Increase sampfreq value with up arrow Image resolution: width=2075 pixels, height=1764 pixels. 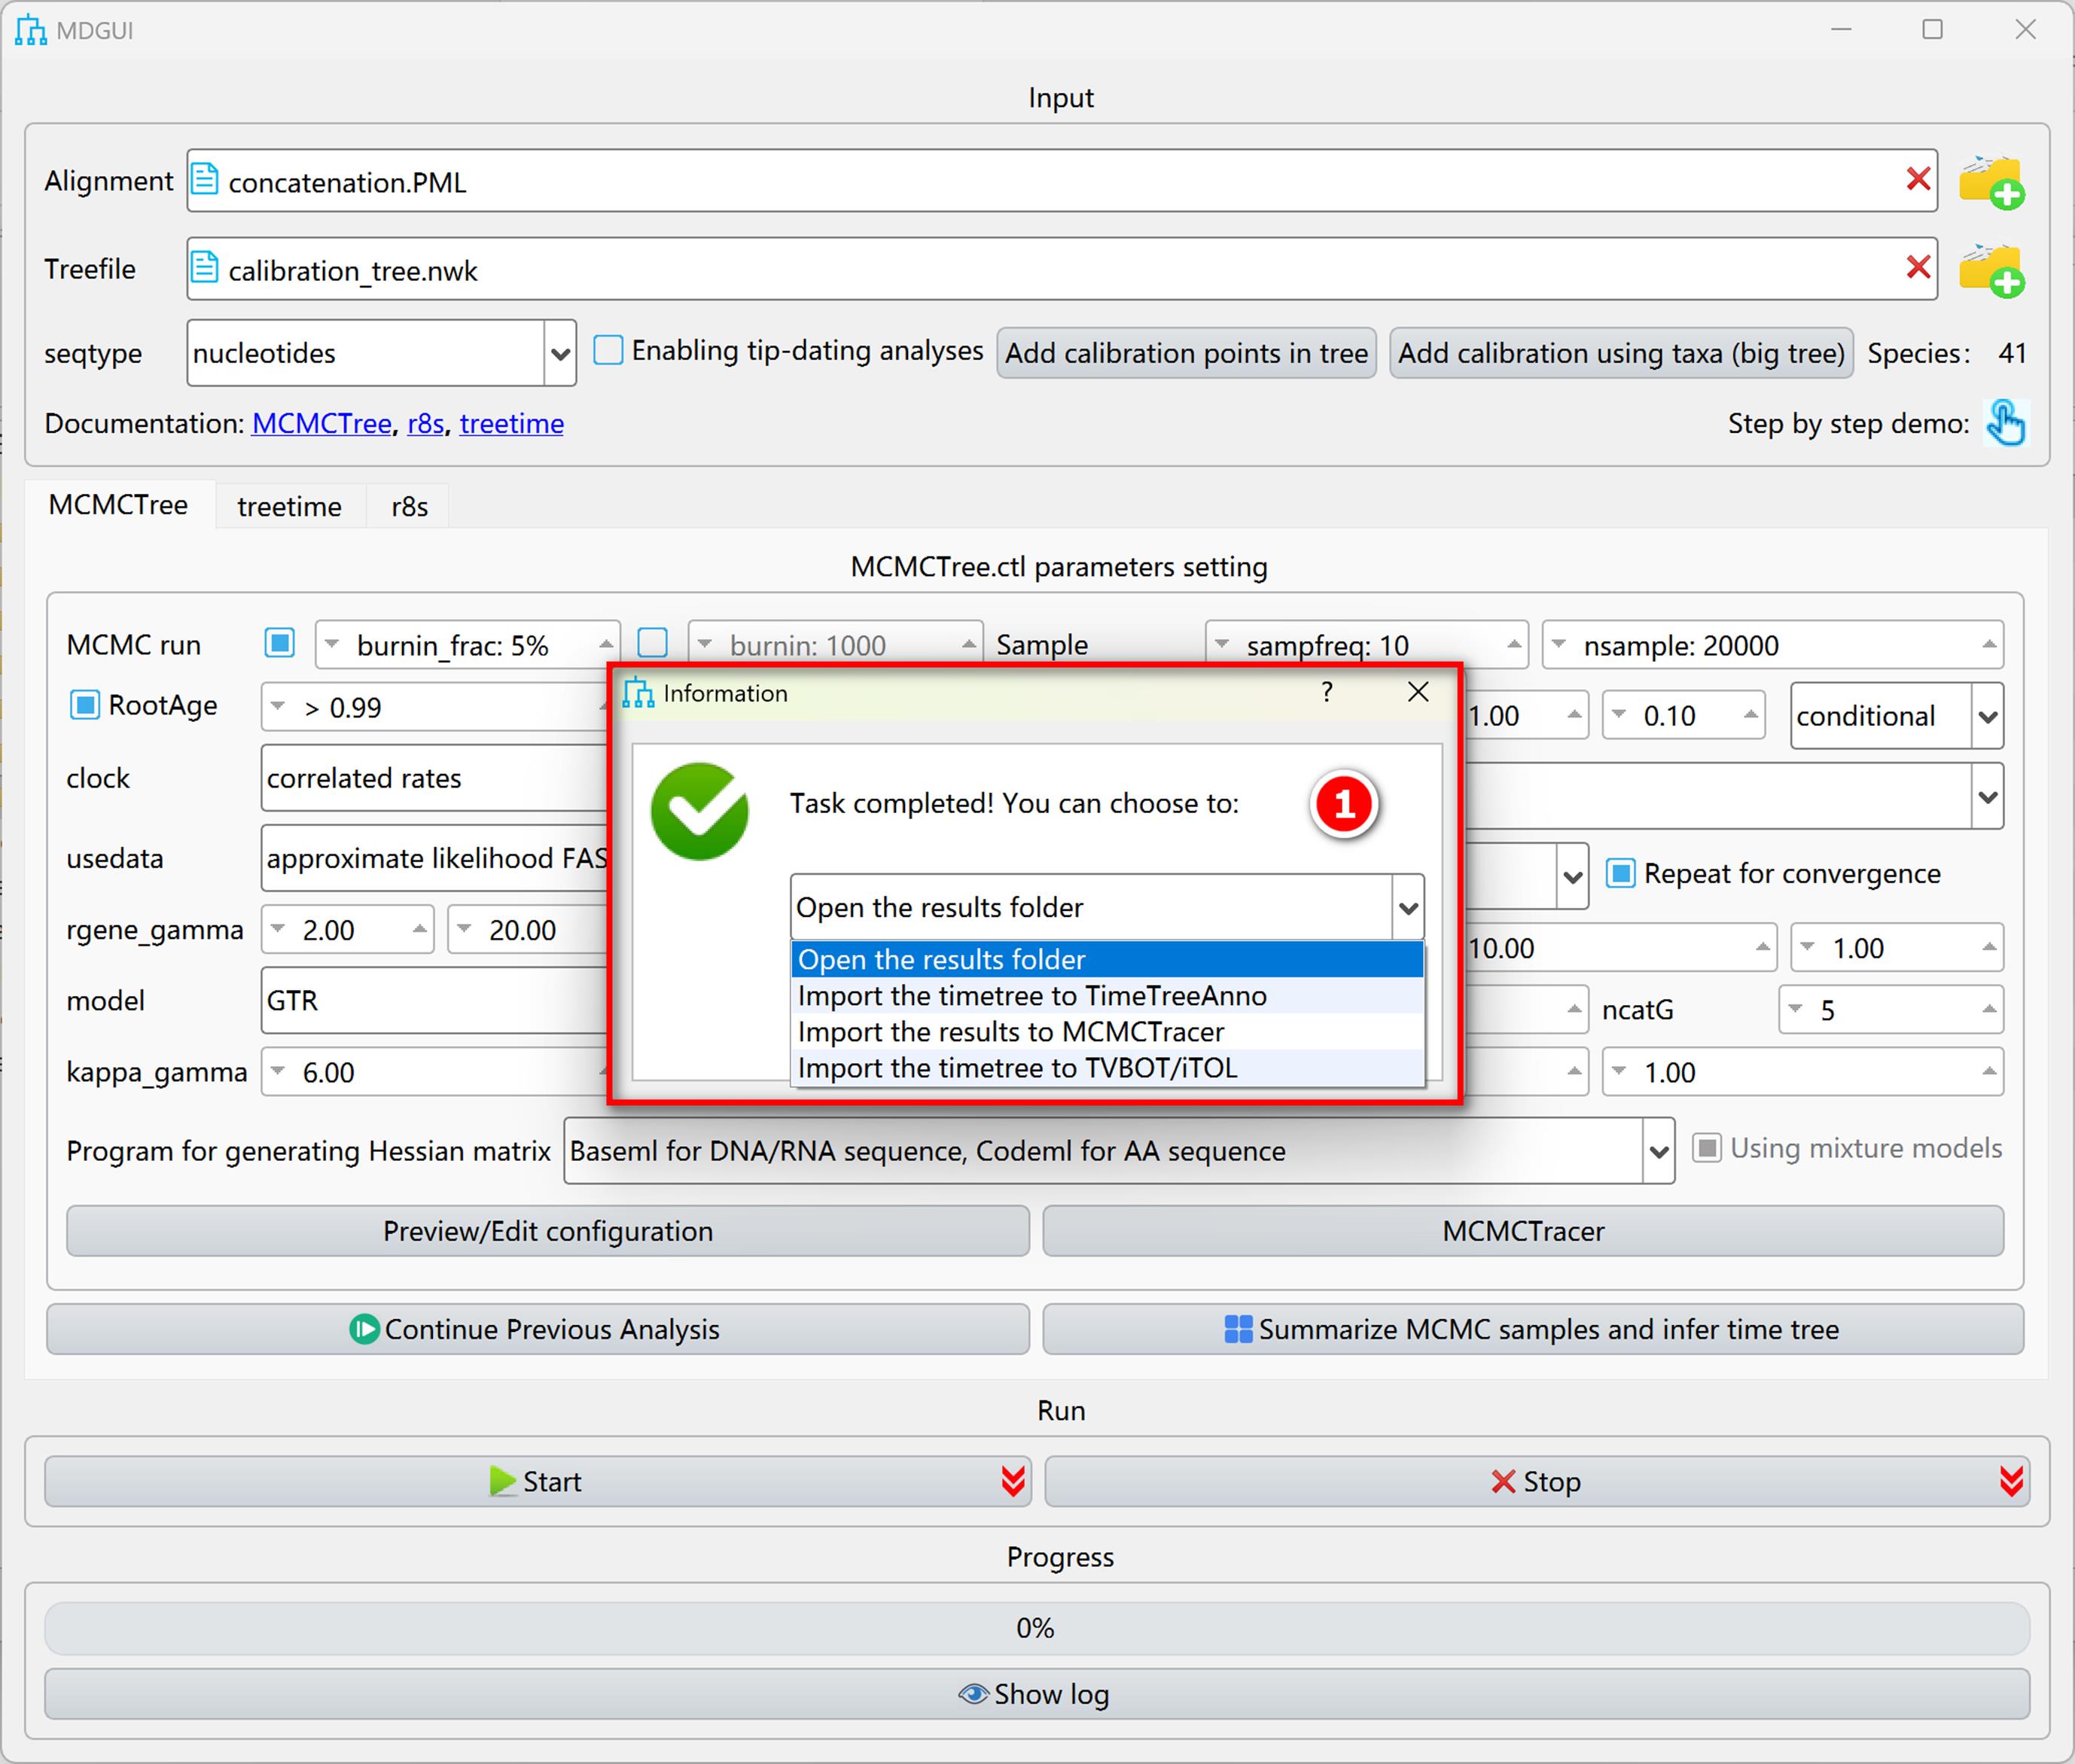click(1514, 644)
